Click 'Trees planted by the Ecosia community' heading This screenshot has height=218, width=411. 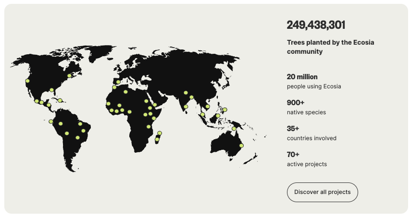point(331,47)
